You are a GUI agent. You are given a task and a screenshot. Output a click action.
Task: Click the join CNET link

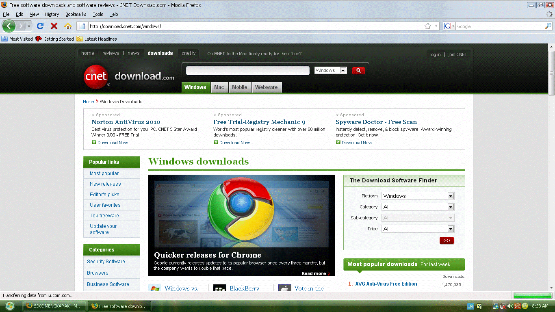[458, 54]
